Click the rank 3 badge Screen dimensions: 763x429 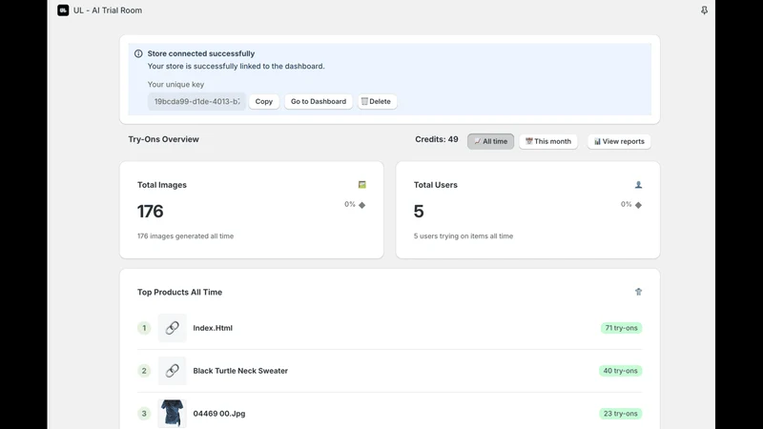pyautogui.click(x=144, y=414)
